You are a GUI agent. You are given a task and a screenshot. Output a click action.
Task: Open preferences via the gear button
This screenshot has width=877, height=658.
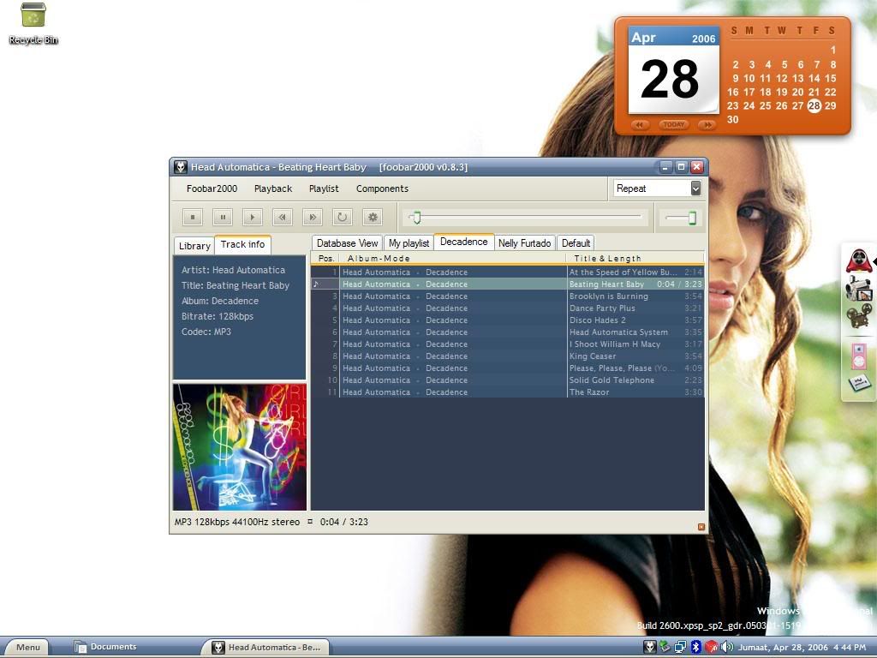pos(372,218)
